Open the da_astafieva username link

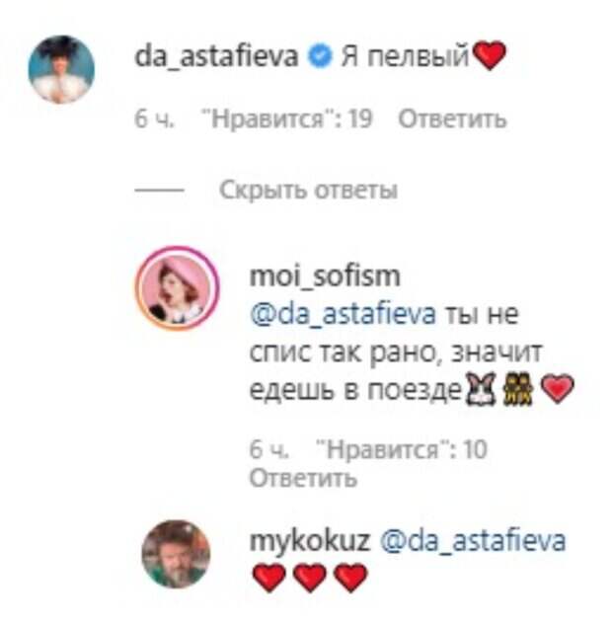(216, 56)
